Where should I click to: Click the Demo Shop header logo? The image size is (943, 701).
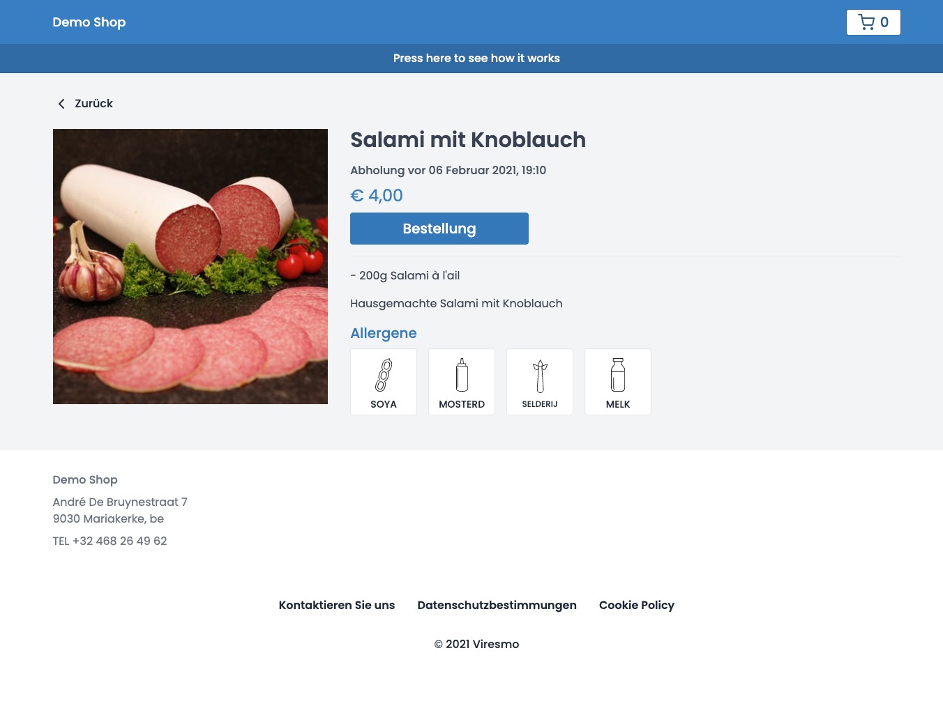pyautogui.click(x=89, y=22)
